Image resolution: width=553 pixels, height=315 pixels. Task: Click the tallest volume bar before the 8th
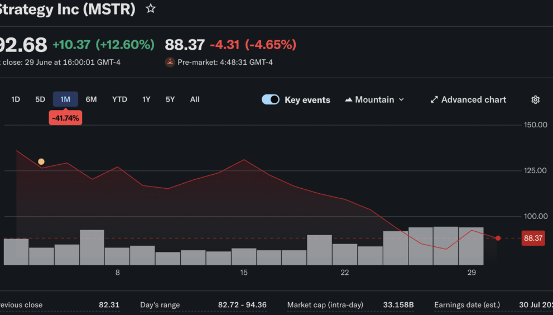coord(92,247)
